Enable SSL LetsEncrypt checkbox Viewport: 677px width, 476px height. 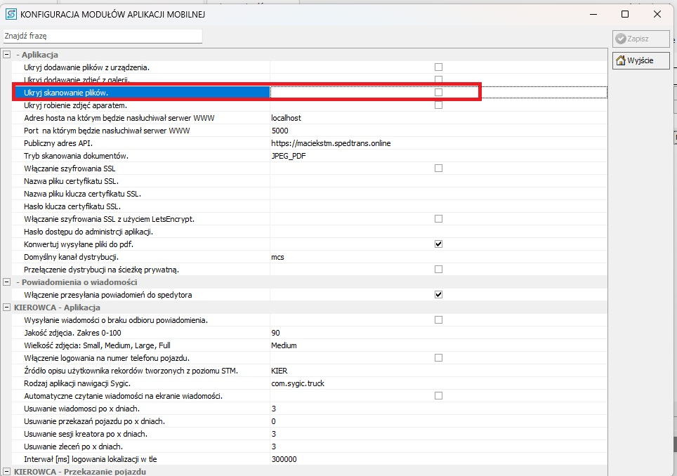439,219
